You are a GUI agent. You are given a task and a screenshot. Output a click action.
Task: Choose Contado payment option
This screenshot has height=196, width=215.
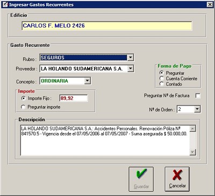tap(162, 84)
